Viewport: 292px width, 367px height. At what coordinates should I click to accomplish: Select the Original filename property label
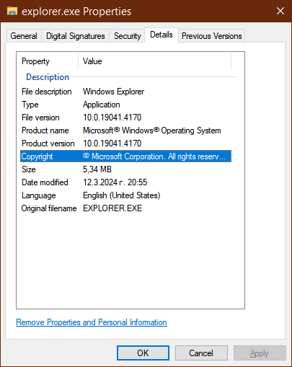(49, 208)
